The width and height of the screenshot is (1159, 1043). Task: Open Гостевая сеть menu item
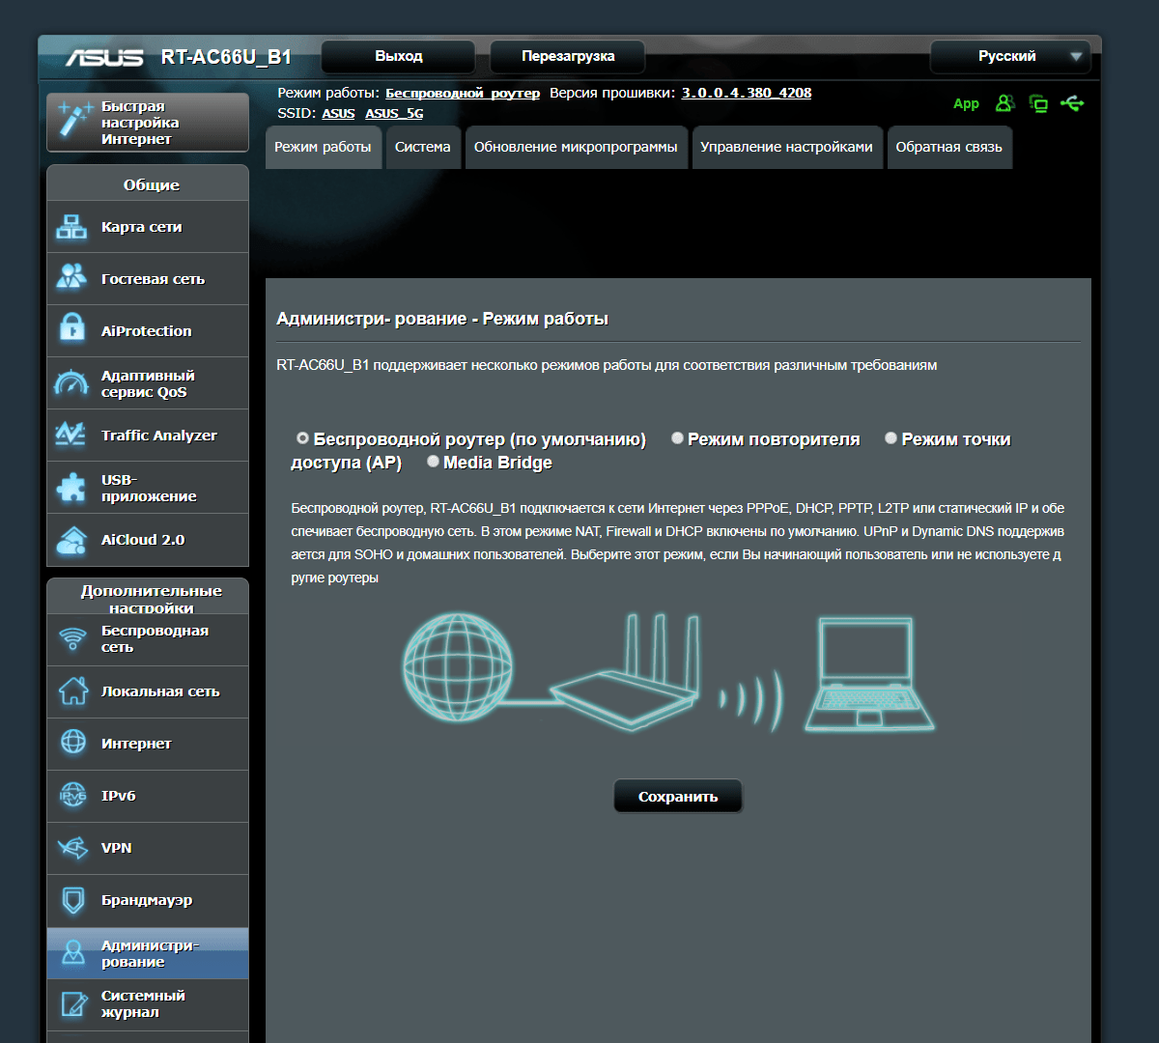coord(148,279)
